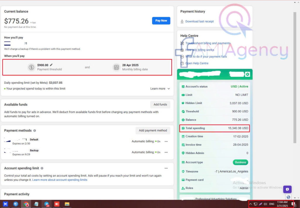
Task: Click the wrench icon beside Troubleshoot billing
Action: [182, 43]
